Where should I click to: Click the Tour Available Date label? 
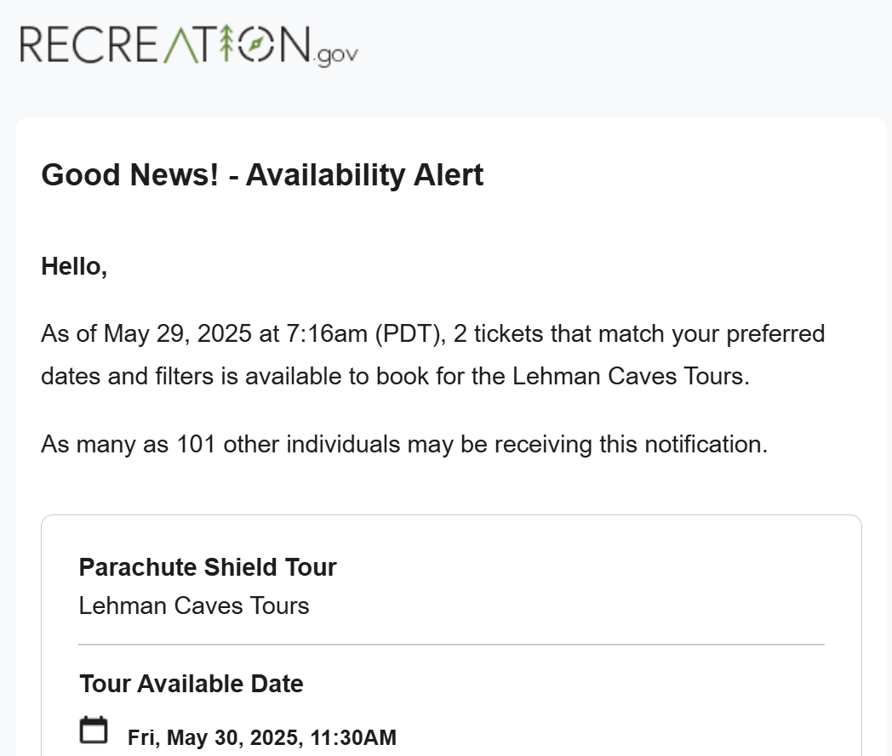pyautogui.click(x=192, y=684)
